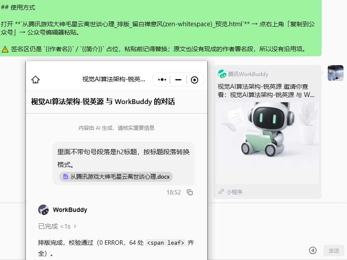Click the <span leaf> code snippet

pos(166,243)
